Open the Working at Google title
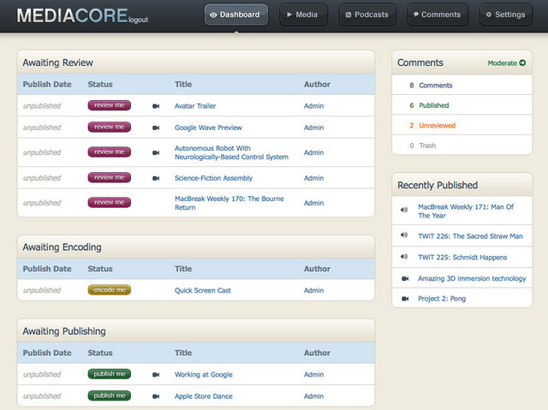The height and width of the screenshot is (410, 548). 204,375
